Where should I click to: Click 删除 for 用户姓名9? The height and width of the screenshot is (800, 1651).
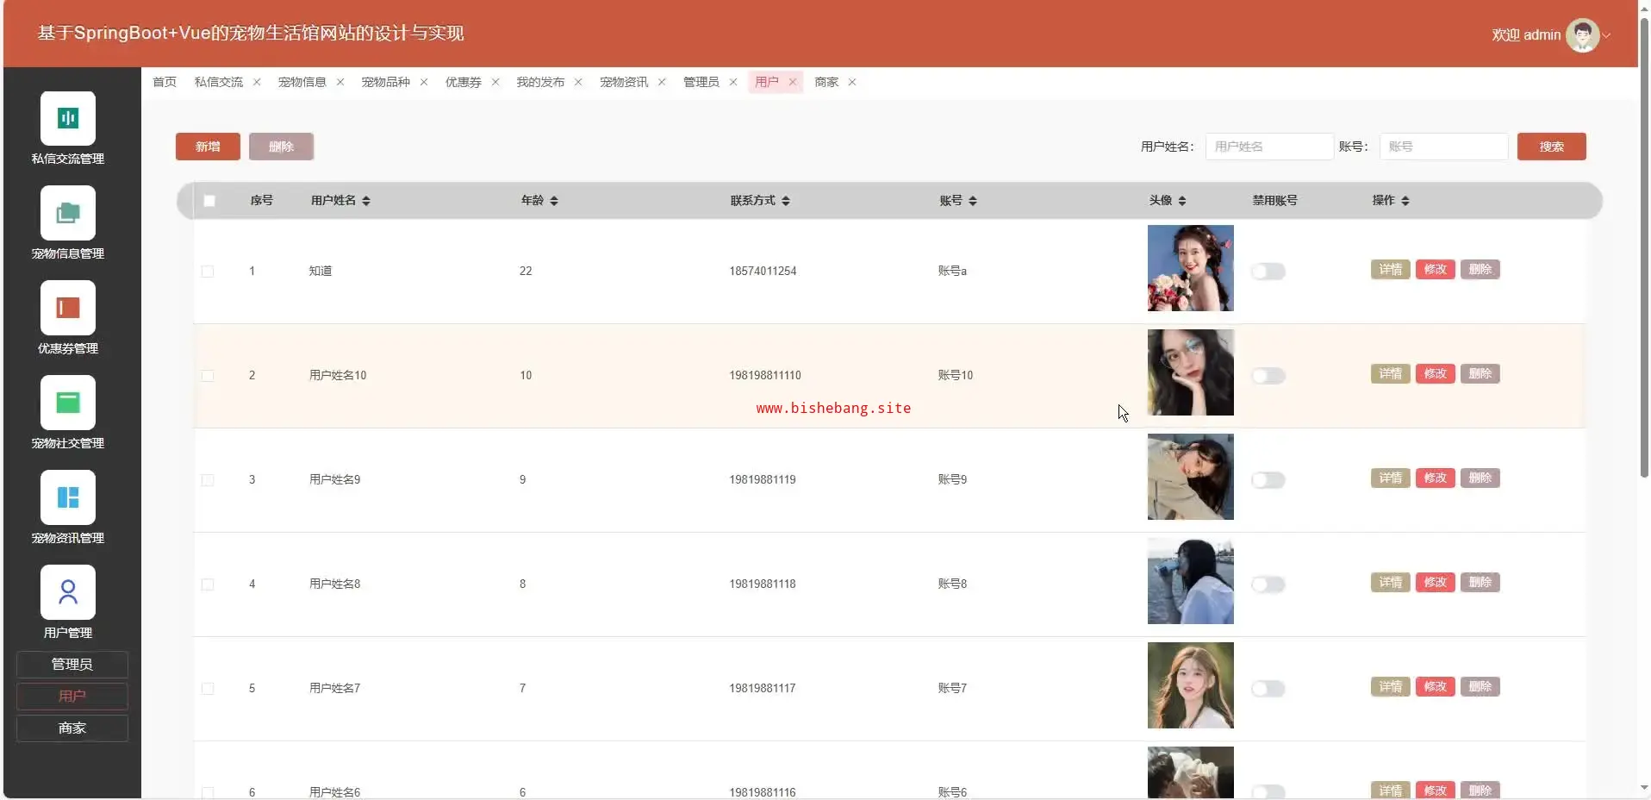tap(1480, 478)
